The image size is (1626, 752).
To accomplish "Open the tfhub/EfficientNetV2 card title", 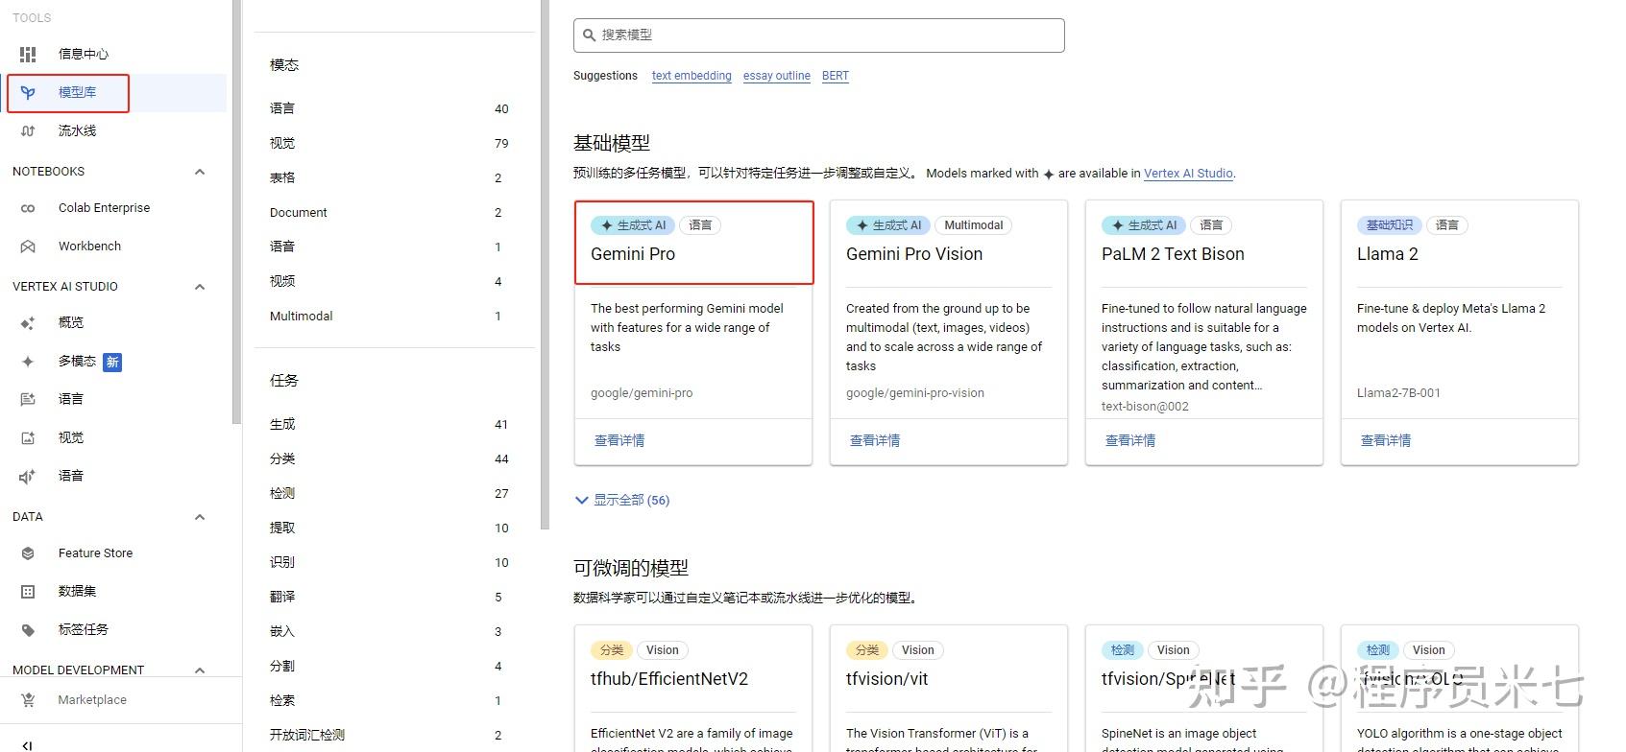I will pos(669,679).
